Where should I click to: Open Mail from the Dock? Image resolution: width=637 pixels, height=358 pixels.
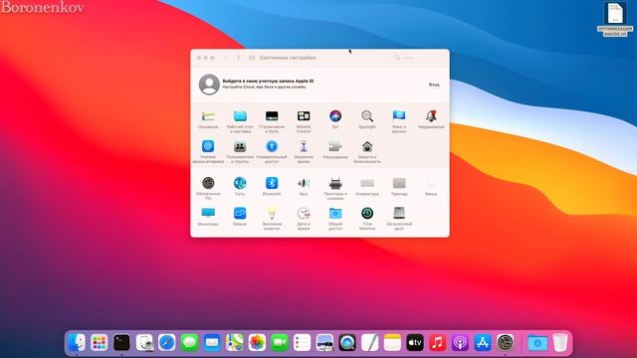coord(212,343)
